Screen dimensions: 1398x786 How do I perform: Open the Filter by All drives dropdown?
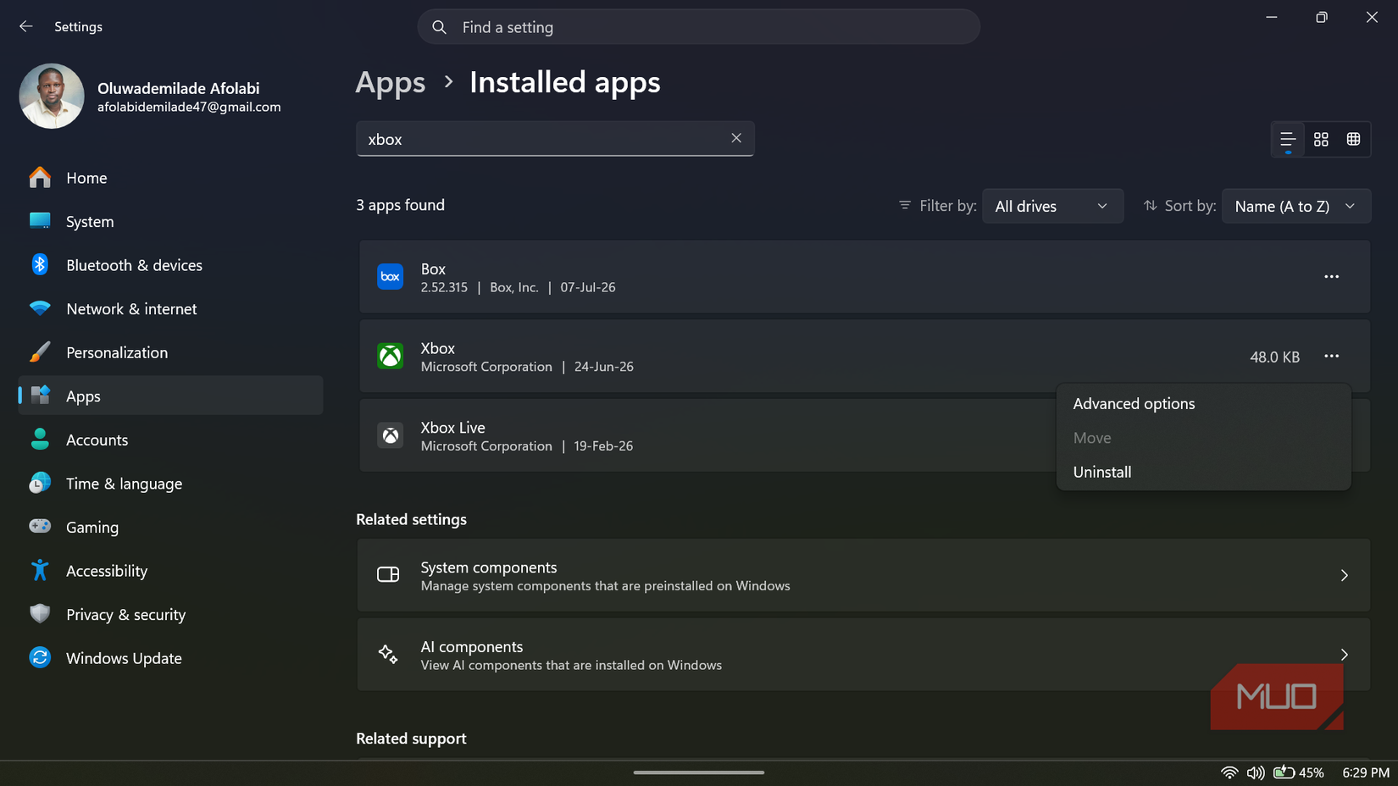(x=1052, y=206)
